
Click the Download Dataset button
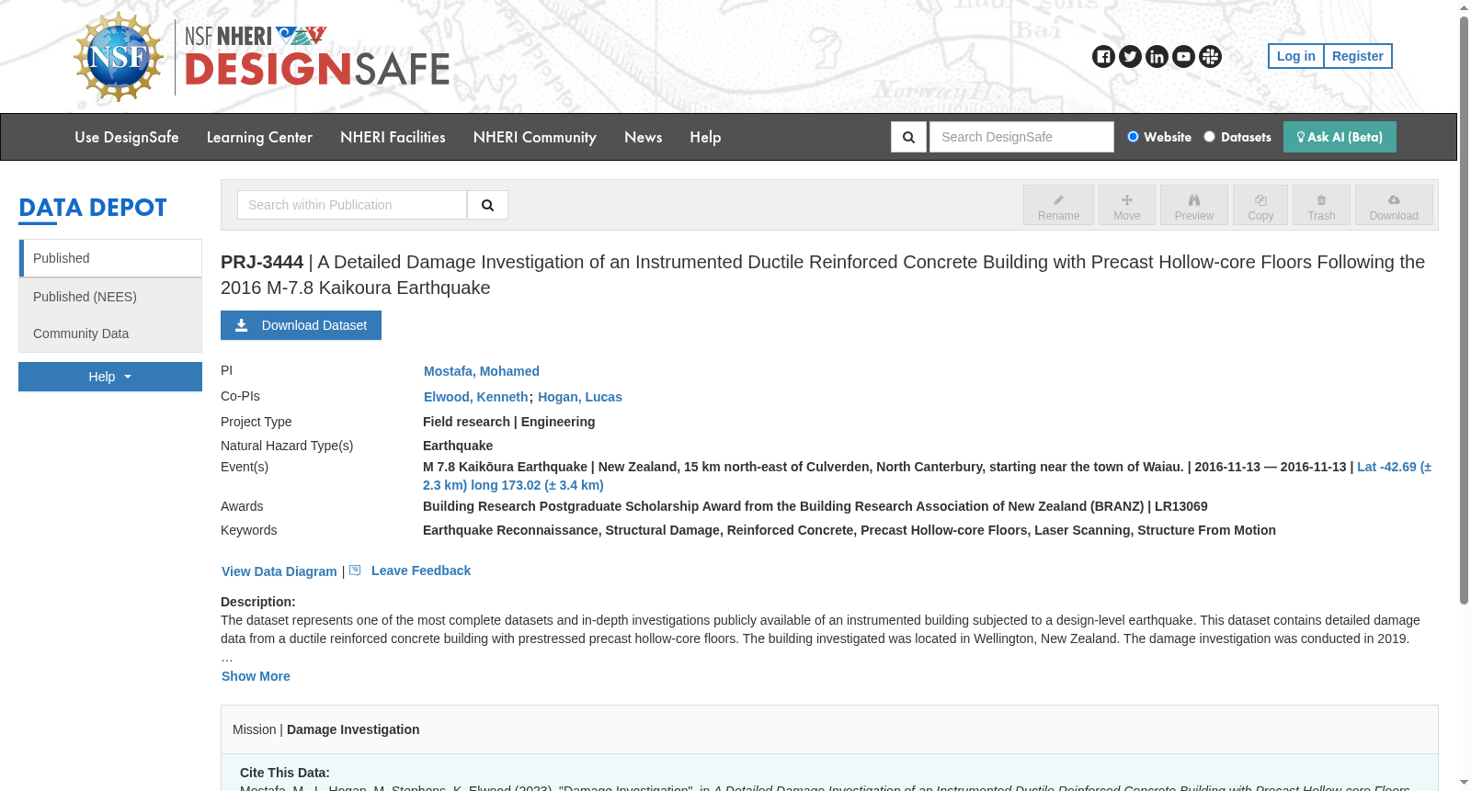pos(301,325)
